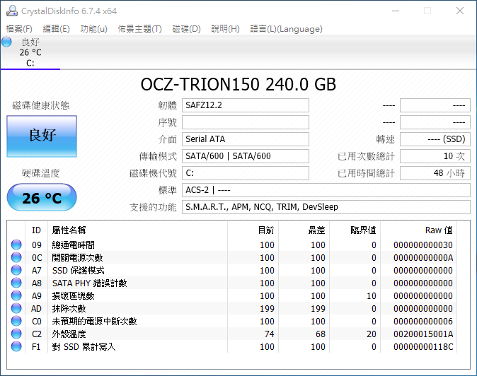
Task: Click the power-on hours field 48 小時
Action: (435, 173)
